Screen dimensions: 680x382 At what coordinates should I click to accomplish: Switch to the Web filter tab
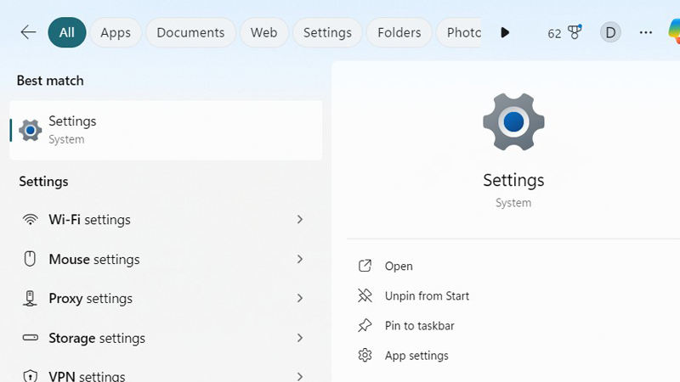tap(263, 32)
